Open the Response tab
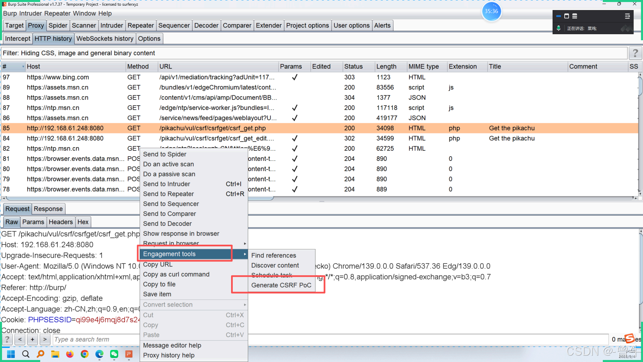 click(x=48, y=209)
